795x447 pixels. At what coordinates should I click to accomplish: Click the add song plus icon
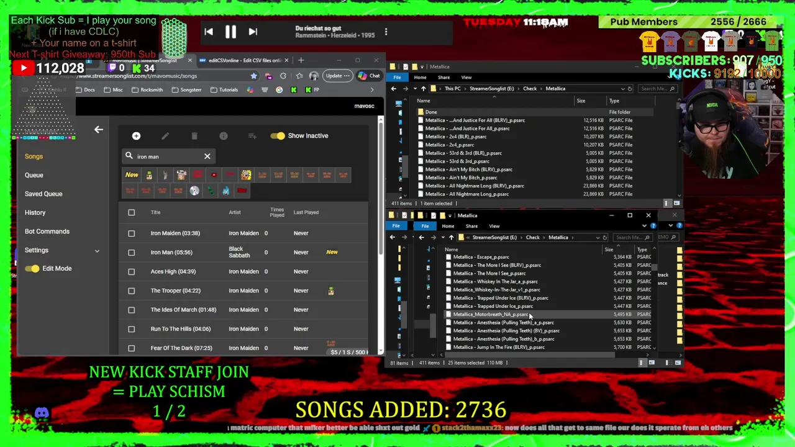(136, 136)
